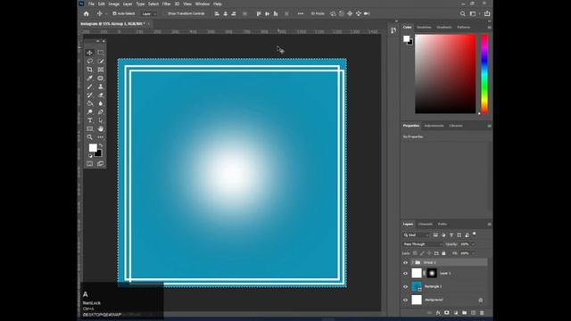Open the layer Fill dropdown arrow
This screenshot has width=571, height=321.
[473, 253]
